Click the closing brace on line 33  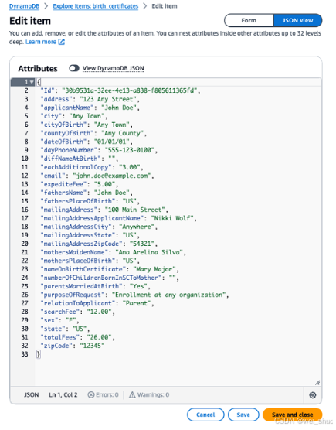tap(39, 354)
